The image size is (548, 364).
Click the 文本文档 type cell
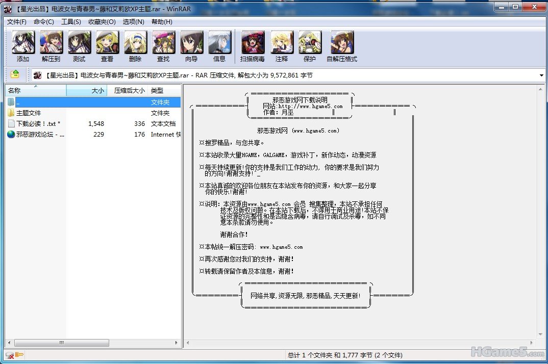163,124
